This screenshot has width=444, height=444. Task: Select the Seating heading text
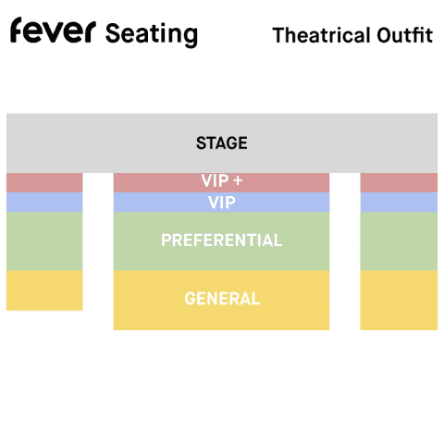coord(152,35)
